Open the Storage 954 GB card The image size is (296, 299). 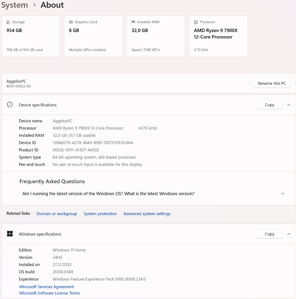[31, 36]
